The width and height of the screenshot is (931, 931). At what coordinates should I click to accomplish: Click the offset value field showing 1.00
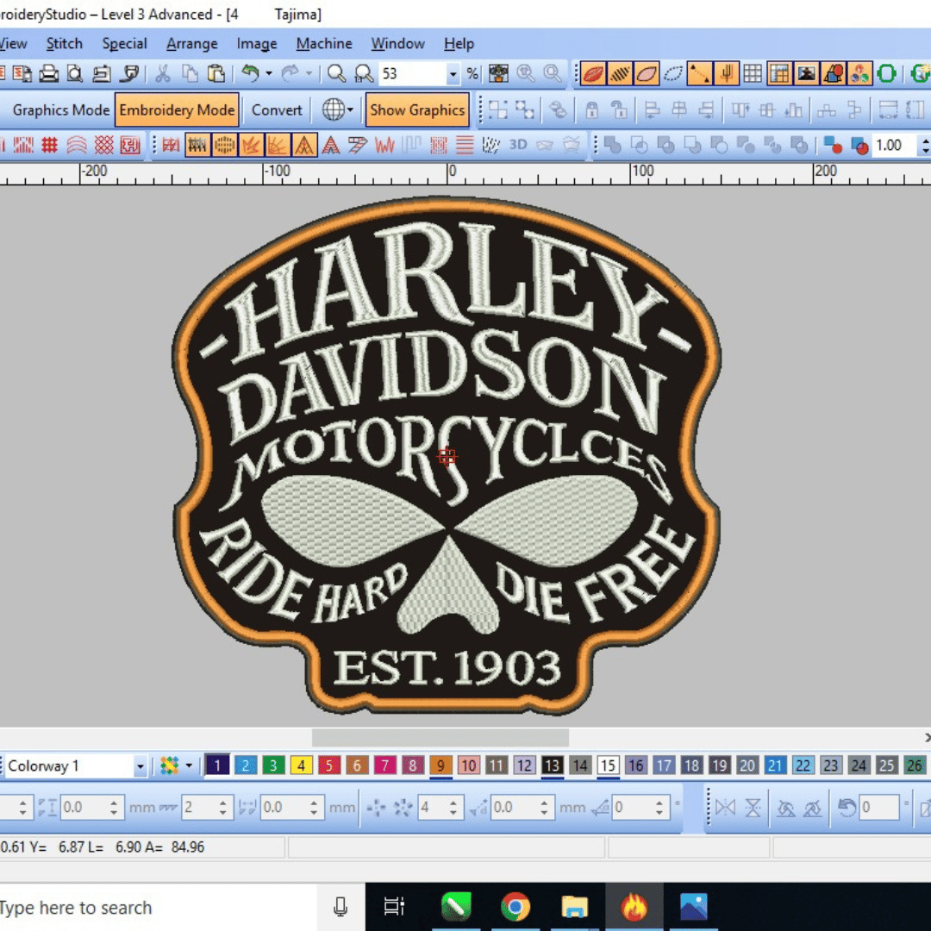[896, 146]
